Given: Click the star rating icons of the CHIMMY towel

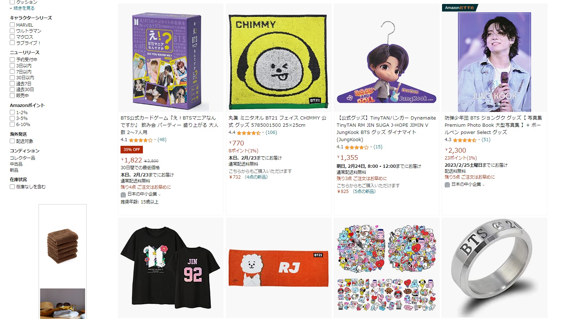Looking at the screenshot, I should (x=249, y=133).
